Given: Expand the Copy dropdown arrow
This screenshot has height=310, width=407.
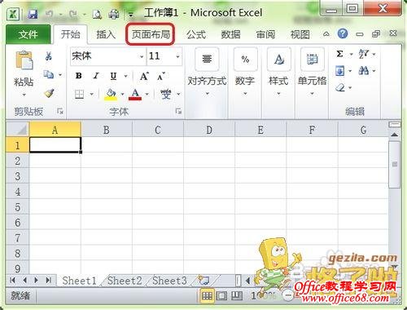Looking at the screenshot, I should click(60, 74).
